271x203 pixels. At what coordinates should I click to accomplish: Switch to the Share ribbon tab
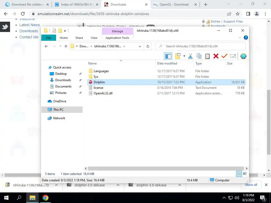(79, 38)
